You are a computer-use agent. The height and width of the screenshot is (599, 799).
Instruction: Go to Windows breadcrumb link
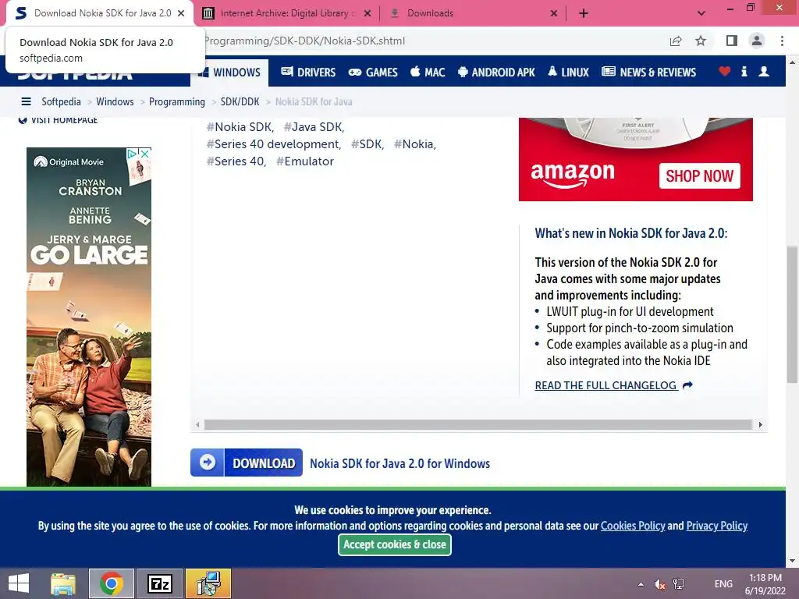(x=115, y=102)
